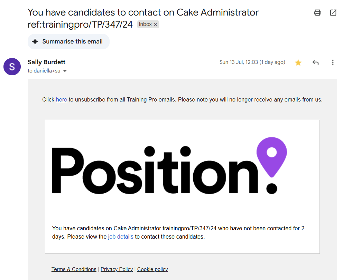Click the purple location pin in logo
This screenshot has height=280, width=343.
click(272, 157)
